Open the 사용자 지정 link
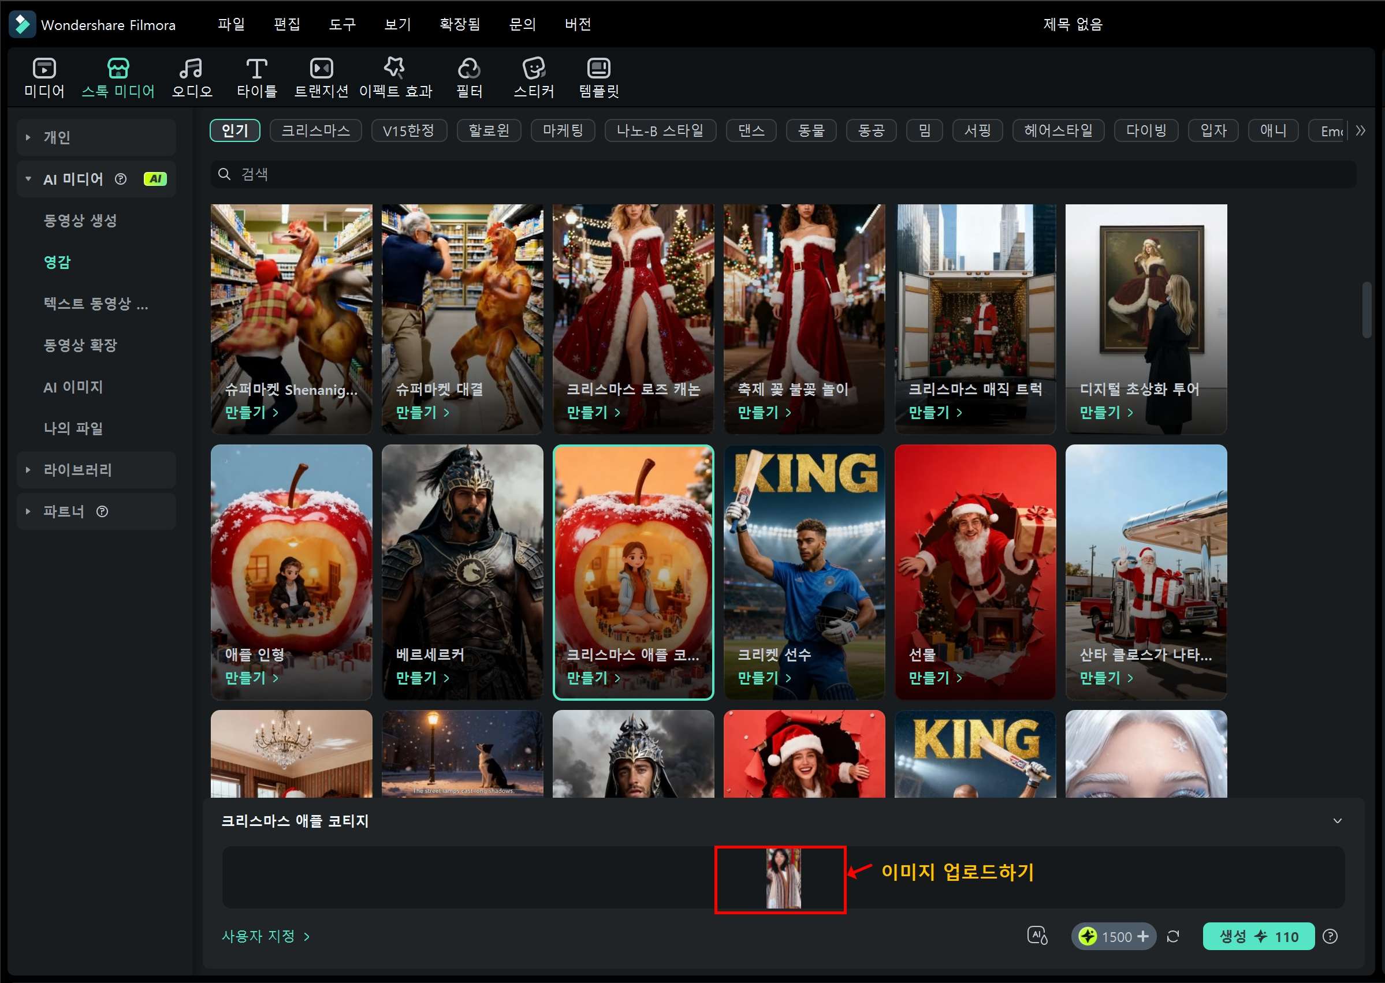Image resolution: width=1385 pixels, height=983 pixels. pos(265,936)
